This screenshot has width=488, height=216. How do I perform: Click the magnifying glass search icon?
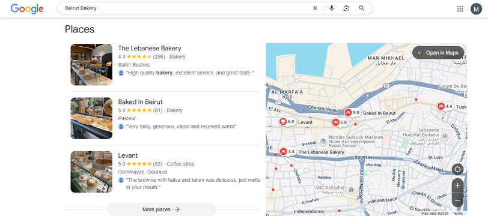coord(361,8)
